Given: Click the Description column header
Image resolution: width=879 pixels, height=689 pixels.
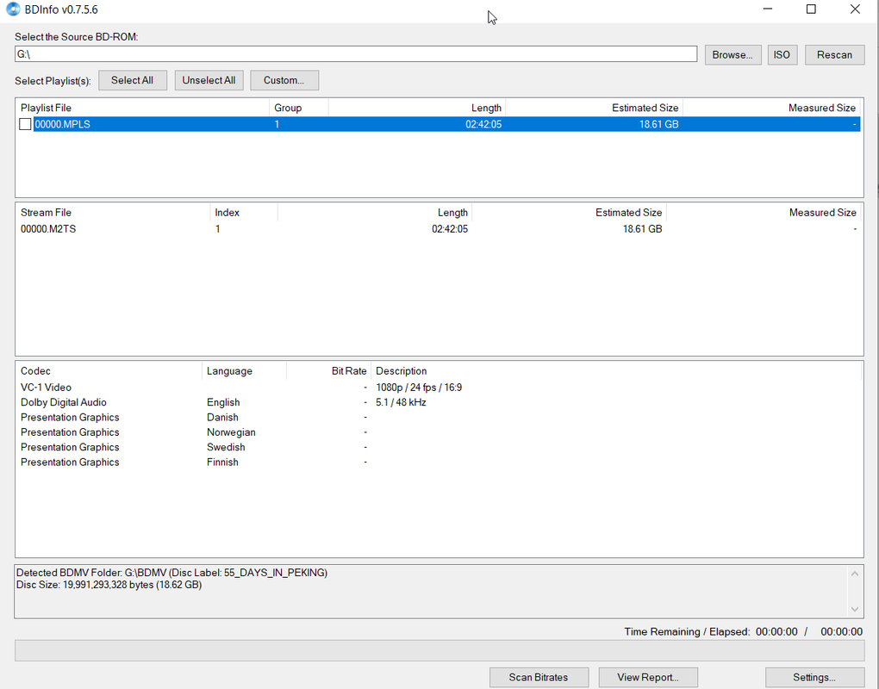Looking at the screenshot, I should tap(615, 371).
